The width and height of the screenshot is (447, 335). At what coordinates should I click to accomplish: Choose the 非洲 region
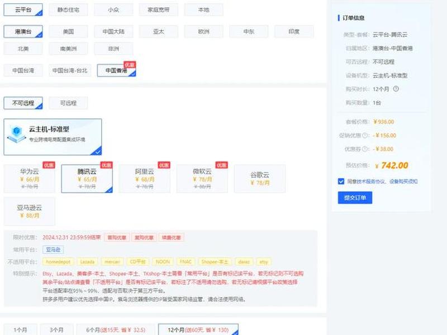[113, 49]
